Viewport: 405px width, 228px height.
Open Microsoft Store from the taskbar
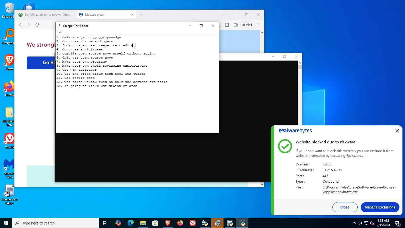155,223
